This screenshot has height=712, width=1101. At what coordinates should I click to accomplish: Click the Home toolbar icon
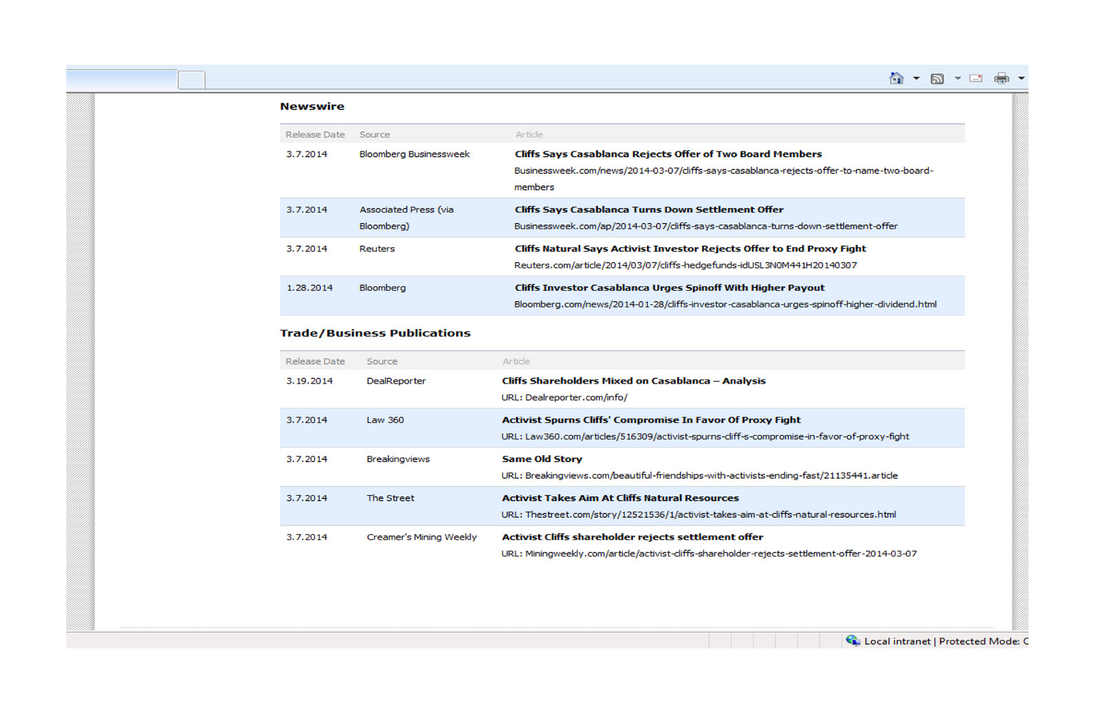point(896,78)
